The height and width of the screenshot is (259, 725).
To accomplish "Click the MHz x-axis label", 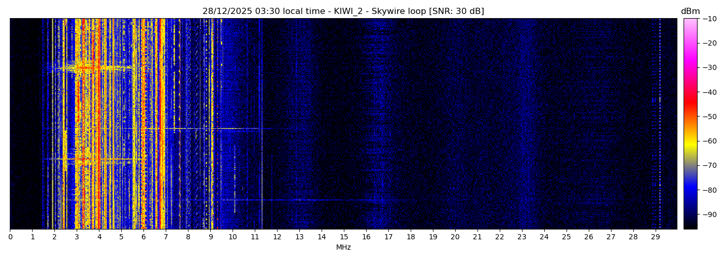I will pos(343,248).
